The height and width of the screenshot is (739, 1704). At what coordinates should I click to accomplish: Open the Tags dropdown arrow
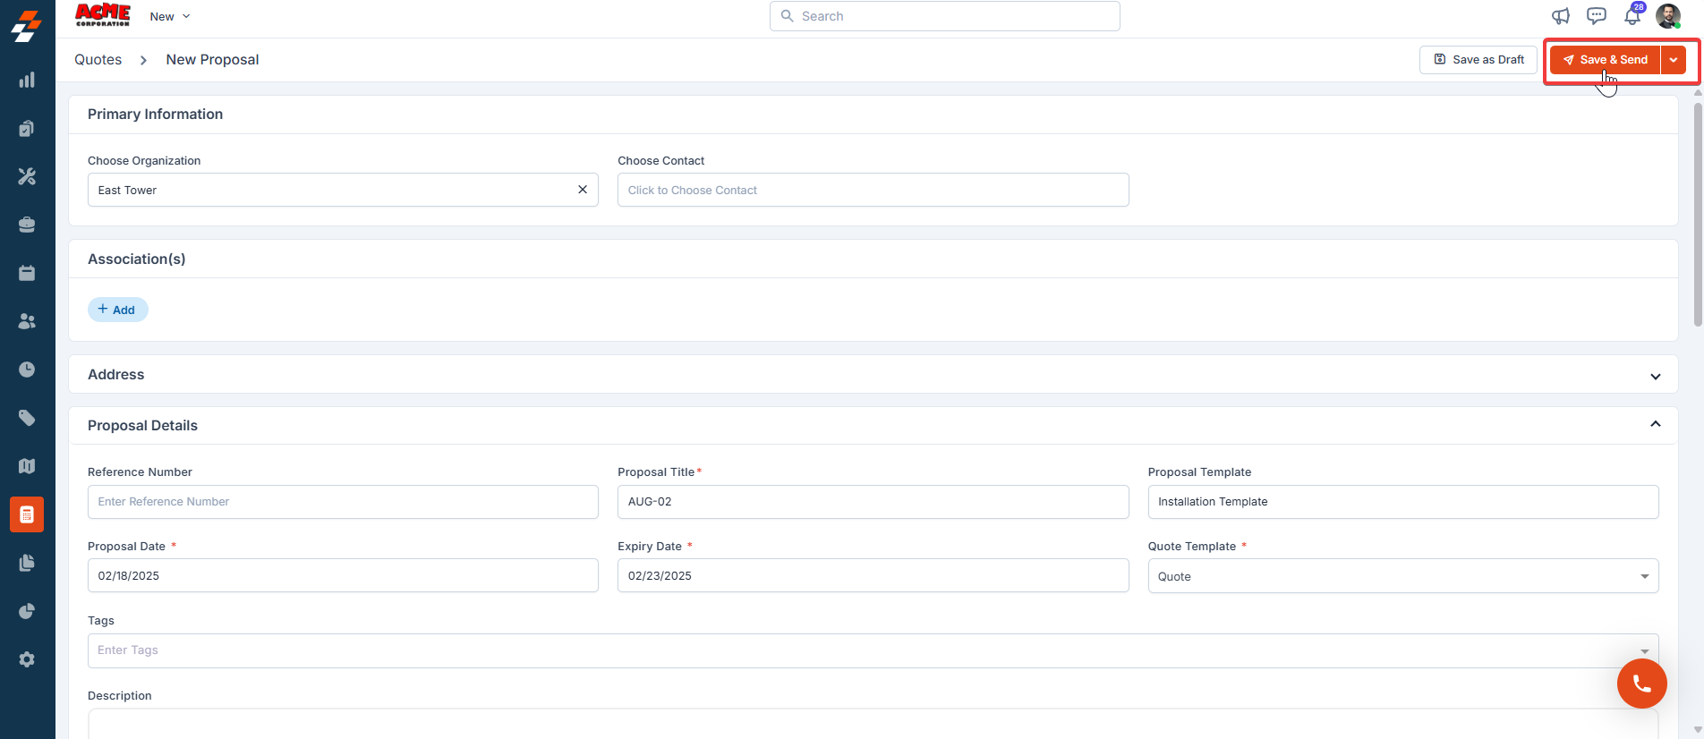coord(1644,651)
